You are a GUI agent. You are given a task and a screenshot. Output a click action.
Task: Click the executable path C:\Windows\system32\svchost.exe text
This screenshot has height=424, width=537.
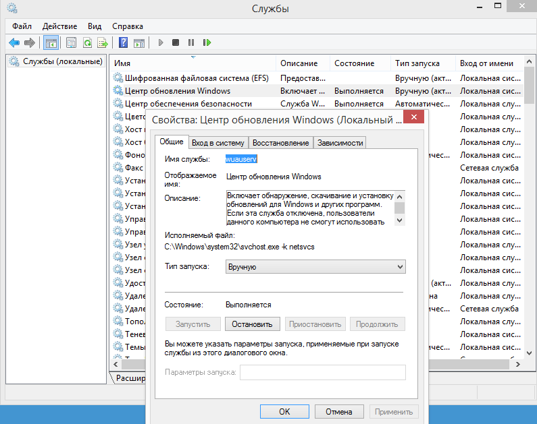pyautogui.click(x=239, y=247)
